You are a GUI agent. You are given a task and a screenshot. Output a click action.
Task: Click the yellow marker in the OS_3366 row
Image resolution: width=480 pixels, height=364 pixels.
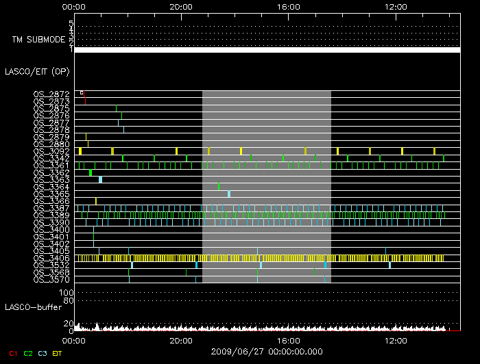96,201
